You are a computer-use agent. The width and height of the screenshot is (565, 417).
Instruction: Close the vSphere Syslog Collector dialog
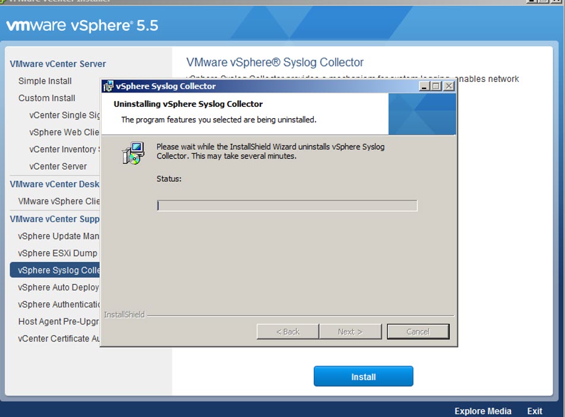coord(449,86)
